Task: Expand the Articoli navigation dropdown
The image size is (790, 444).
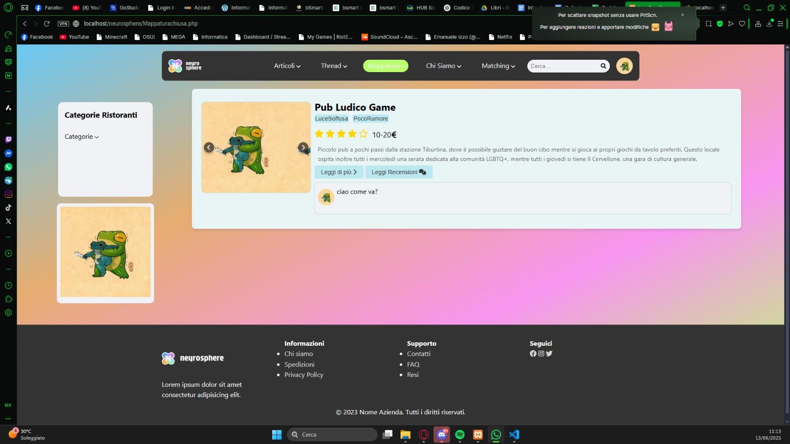Action: [x=287, y=66]
